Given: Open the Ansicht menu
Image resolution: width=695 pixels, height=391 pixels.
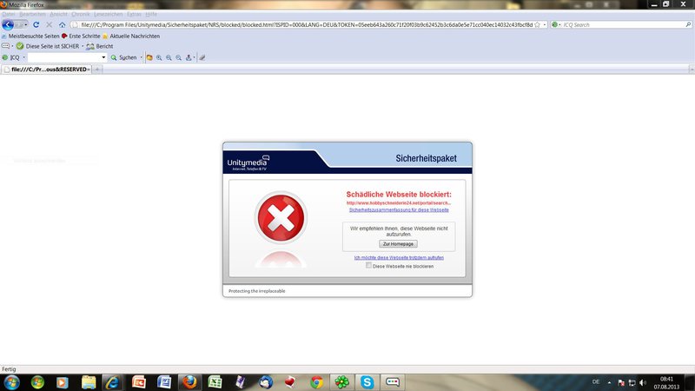Looking at the screenshot, I should [x=58, y=14].
